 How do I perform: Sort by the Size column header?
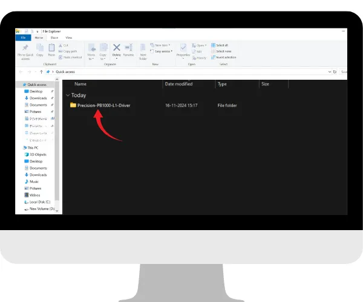click(266, 84)
